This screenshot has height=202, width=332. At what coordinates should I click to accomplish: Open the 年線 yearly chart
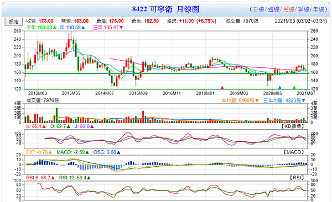319,9
